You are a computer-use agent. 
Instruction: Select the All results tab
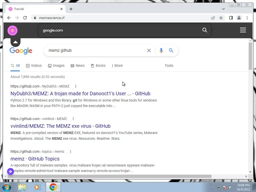pyautogui.click(x=15, y=66)
